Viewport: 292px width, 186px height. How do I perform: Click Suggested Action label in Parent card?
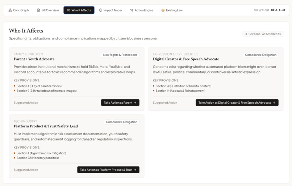(26, 103)
